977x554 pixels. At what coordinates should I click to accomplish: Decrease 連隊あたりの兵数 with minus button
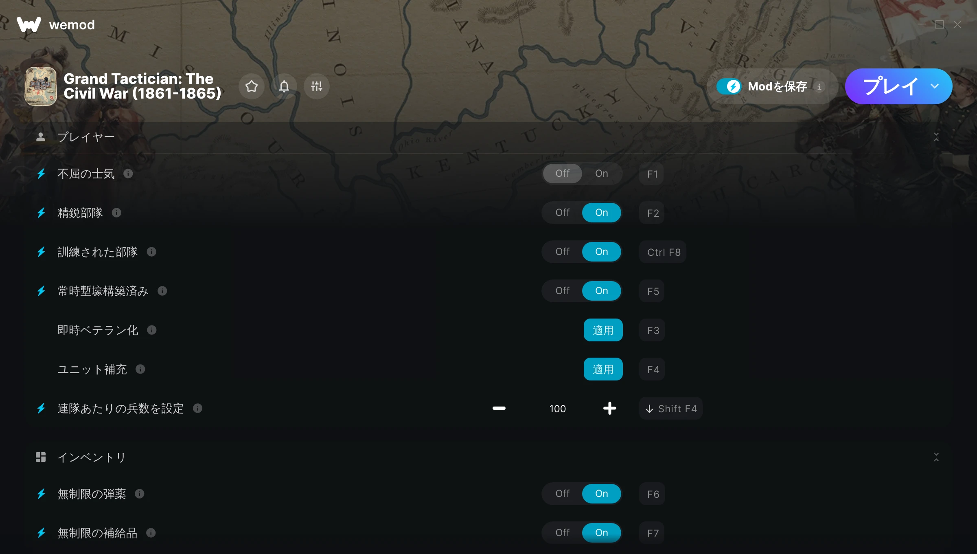click(499, 408)
